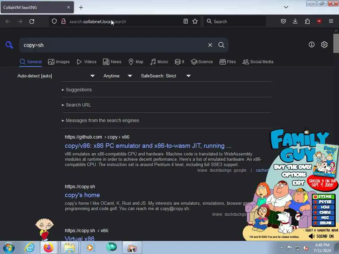
Task: Toggle SOUND ON in Family Guy popup
Action: pyautogui.click(x=321, y=236)
